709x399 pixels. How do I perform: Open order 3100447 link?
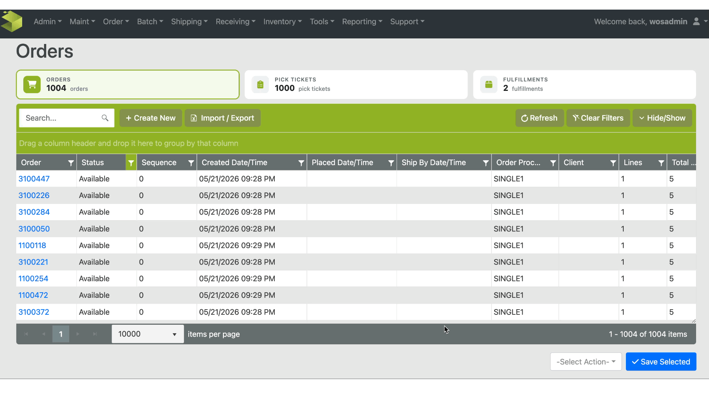click(x=34, y=179)
